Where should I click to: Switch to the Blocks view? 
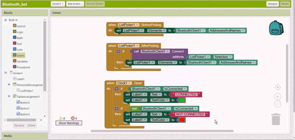pos(285,4)
